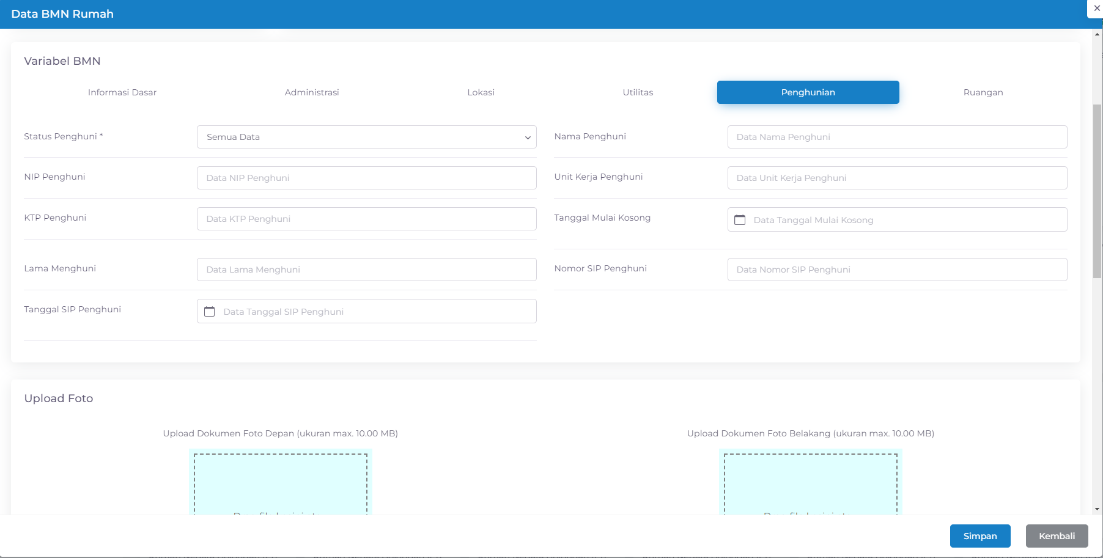Expand the Status Penghuni dropdown

pyautogui.click(x=367, y=137)
